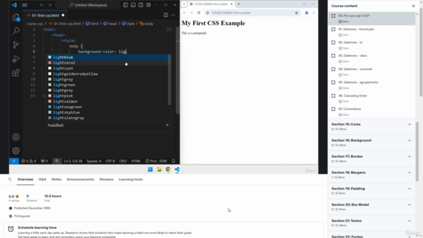Click the zoom magnifier in status bar
The image size is (423, 238).
(x=57, y=161)
